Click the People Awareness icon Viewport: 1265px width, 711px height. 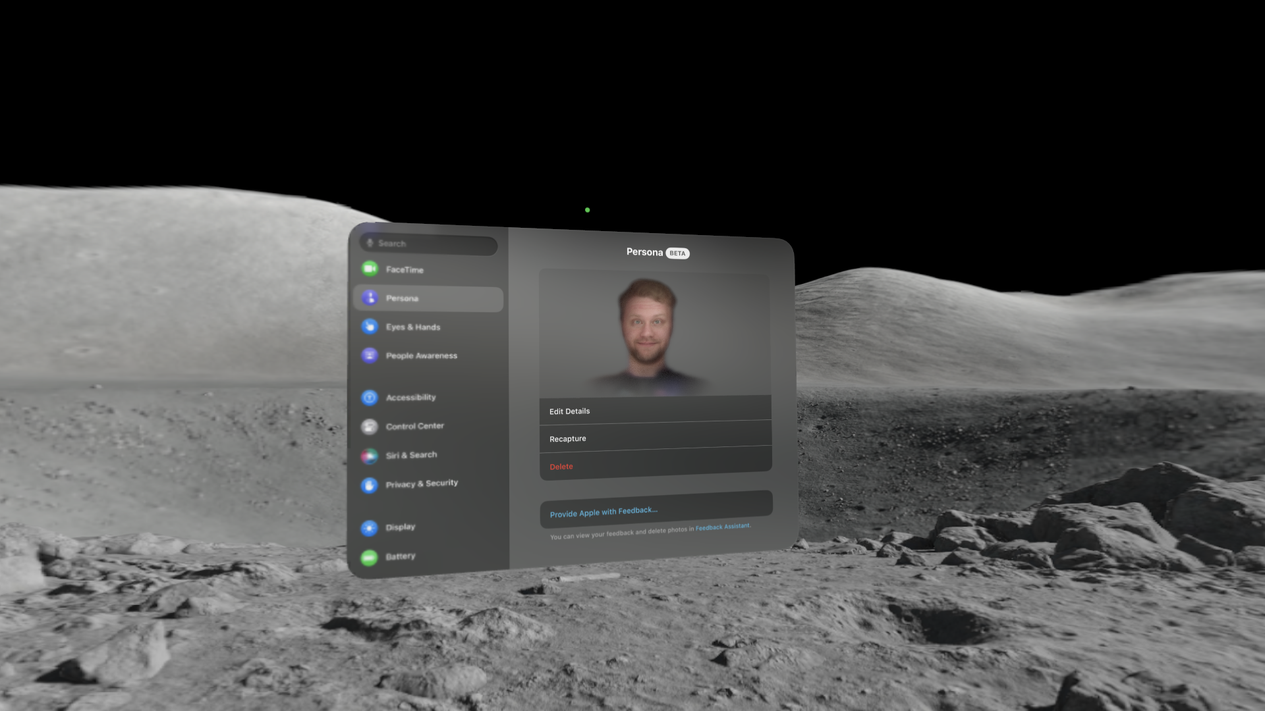click(x=370, y=355)
